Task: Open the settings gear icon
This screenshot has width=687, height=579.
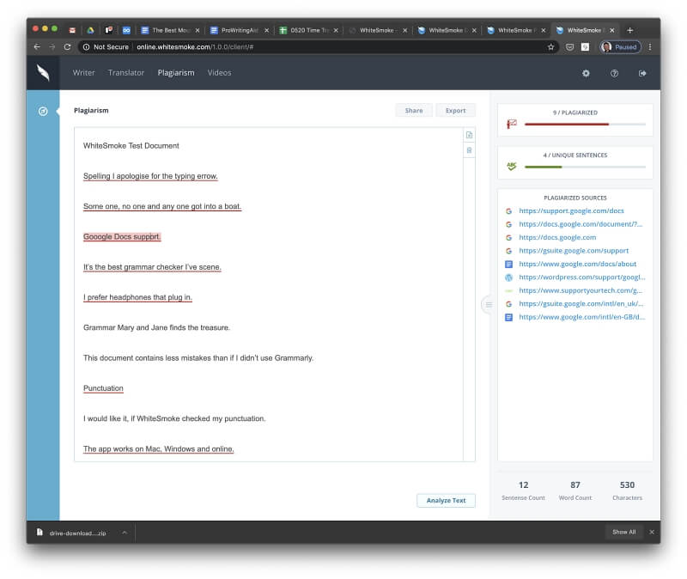Action: point(586,73)
